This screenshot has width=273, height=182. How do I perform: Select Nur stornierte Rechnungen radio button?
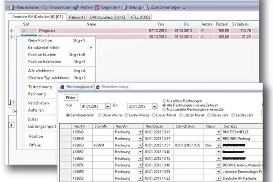164,109
